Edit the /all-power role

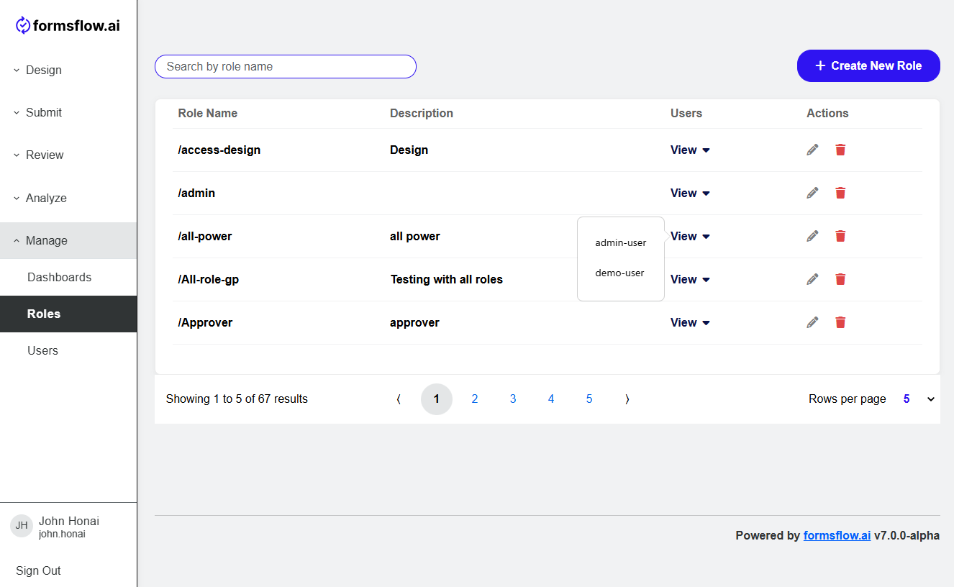pos(812,236)
